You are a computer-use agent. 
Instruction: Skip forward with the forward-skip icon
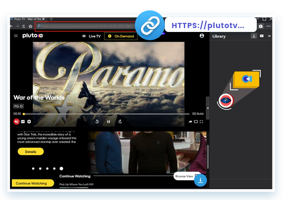coord(120,121)
